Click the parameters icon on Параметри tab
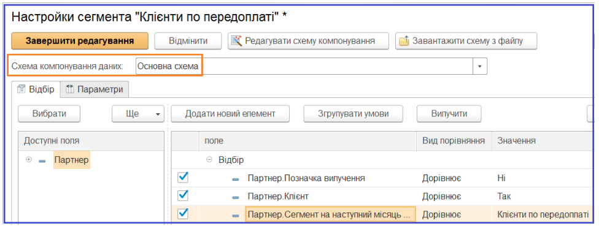 click(69, 89)
